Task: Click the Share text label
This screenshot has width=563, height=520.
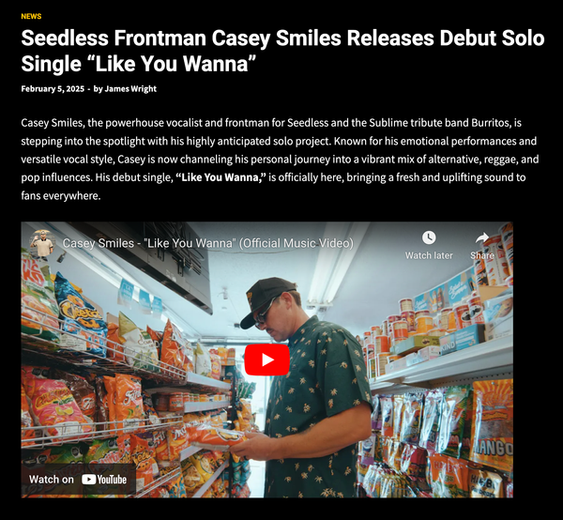Action: click(482, 255)
